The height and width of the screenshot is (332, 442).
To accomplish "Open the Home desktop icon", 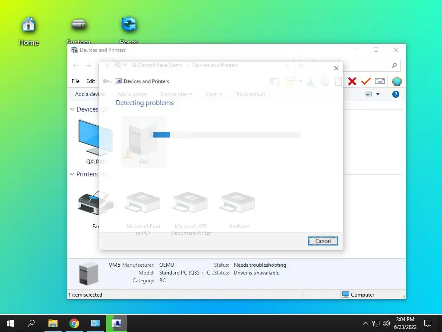I will click(x=28, y=31).
